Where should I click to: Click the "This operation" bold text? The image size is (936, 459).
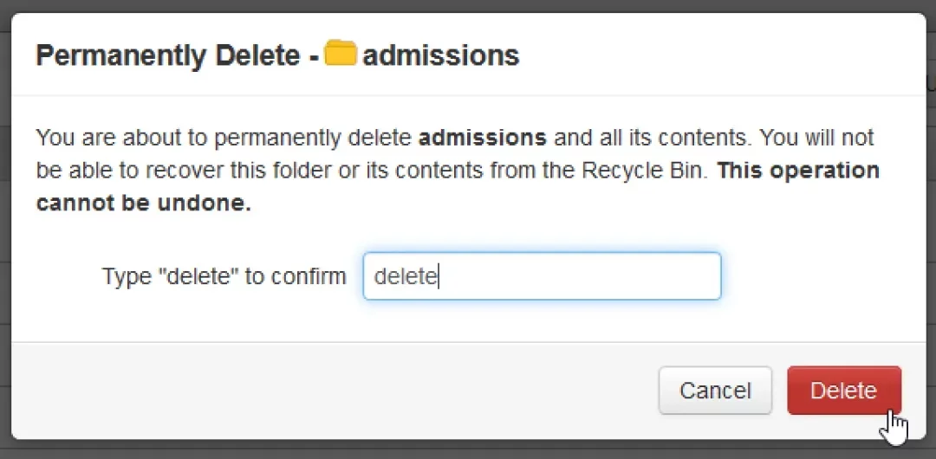(x=798, y=171)
